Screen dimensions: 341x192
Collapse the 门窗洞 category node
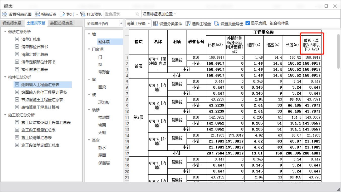(x=89, y=49)
